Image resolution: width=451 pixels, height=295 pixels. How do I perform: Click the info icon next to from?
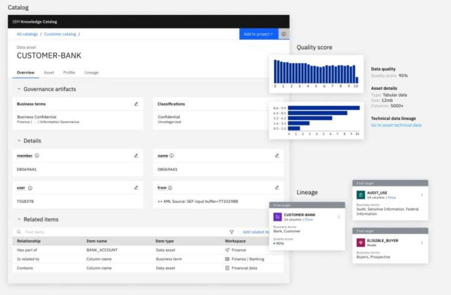click(170, 188)
